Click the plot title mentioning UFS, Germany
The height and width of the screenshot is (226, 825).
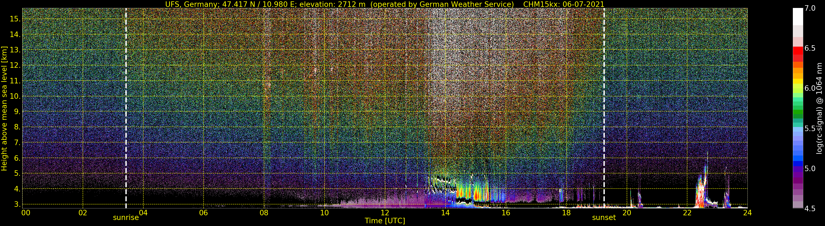pos(385,4)
